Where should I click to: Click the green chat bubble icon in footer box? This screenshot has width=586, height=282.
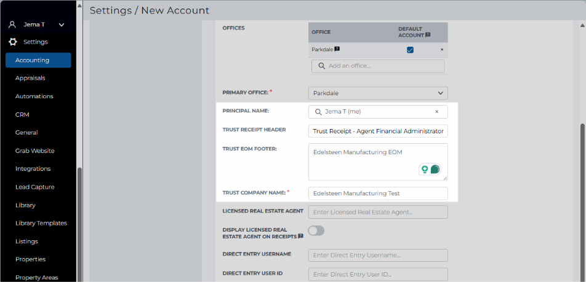[435, 170]
